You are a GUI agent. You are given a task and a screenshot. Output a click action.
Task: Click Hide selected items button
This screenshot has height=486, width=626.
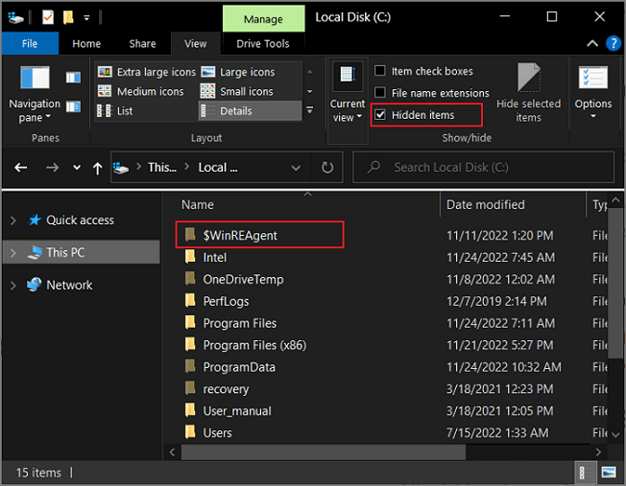point(529,92)
